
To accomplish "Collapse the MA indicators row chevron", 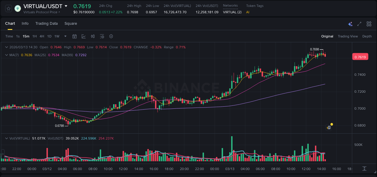I will [x=6, y=55].
